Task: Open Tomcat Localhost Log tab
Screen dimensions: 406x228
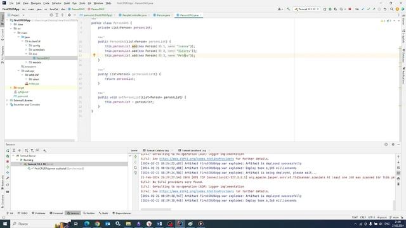Action: point(194,151)
